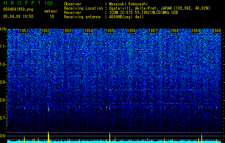
Task: Click the 2000 time marker
Action: click(217, 31)
